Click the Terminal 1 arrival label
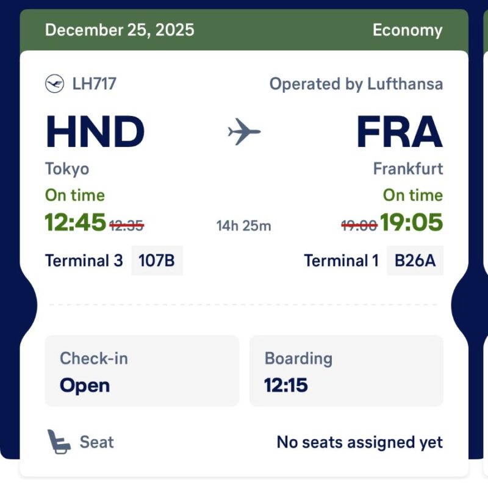 [x=341, y=260]
